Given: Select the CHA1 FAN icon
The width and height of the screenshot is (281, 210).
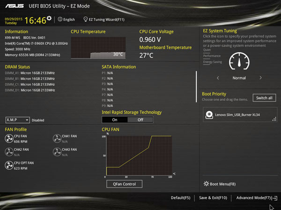Looking at the screenshot, I should 57,139.
